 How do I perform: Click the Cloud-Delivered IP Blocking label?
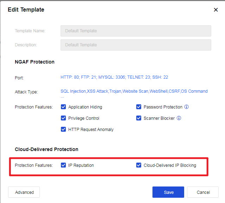[170, 165]
